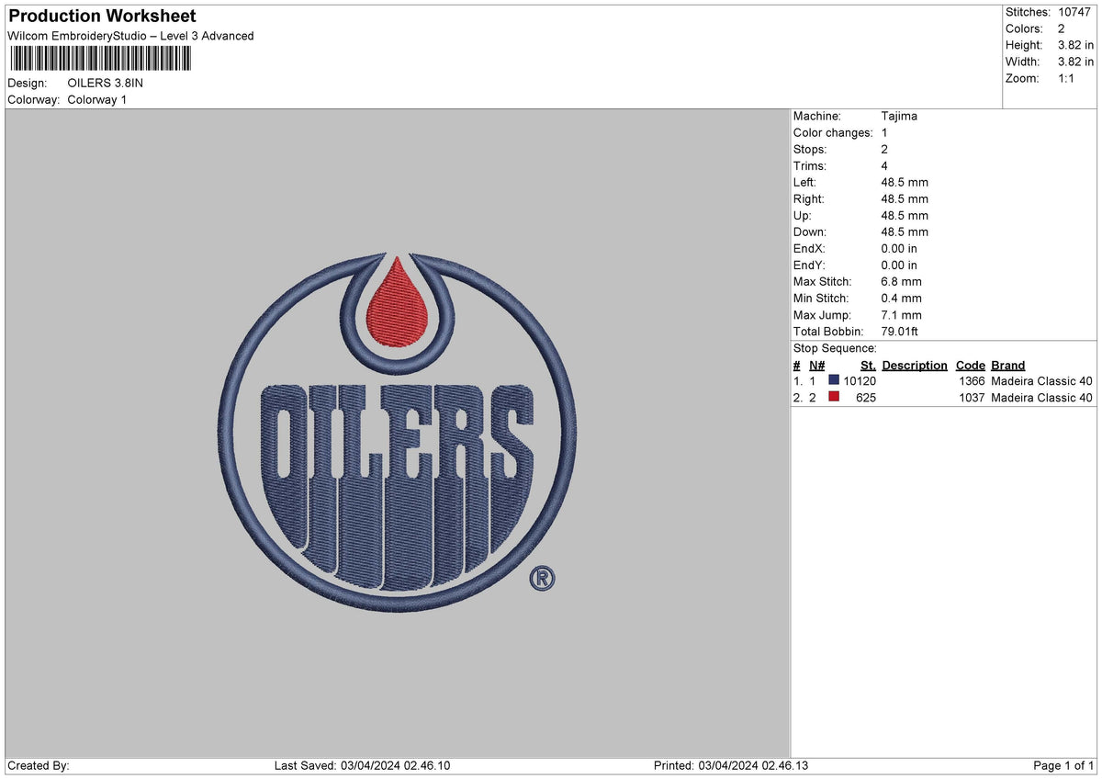The width and height of the screenshot is (1102, 779).
Task: Click the 'Left:' measurement label
Action: click(x=805, y=182)
